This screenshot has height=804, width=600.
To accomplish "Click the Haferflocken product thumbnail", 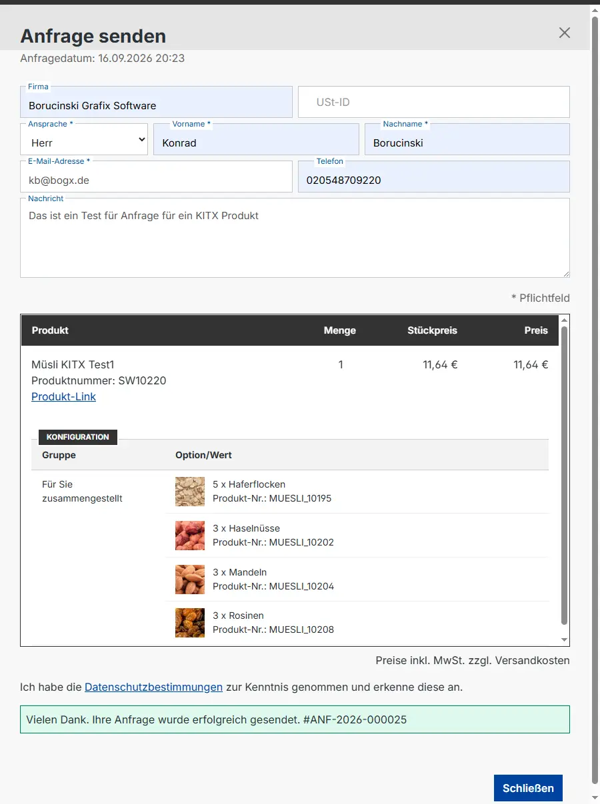I will (190, 492).
